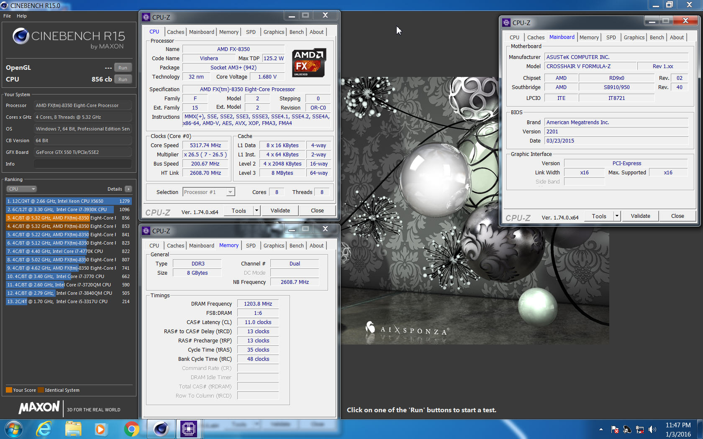
Task: Click the Info input field
Action: click(83, 164)
